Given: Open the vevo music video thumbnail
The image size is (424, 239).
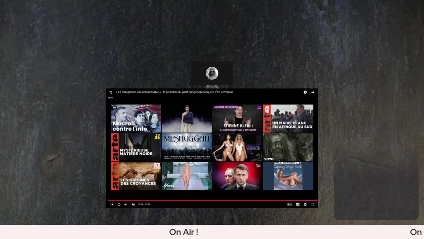Looking at the screenshot, I should pos(288,147).
